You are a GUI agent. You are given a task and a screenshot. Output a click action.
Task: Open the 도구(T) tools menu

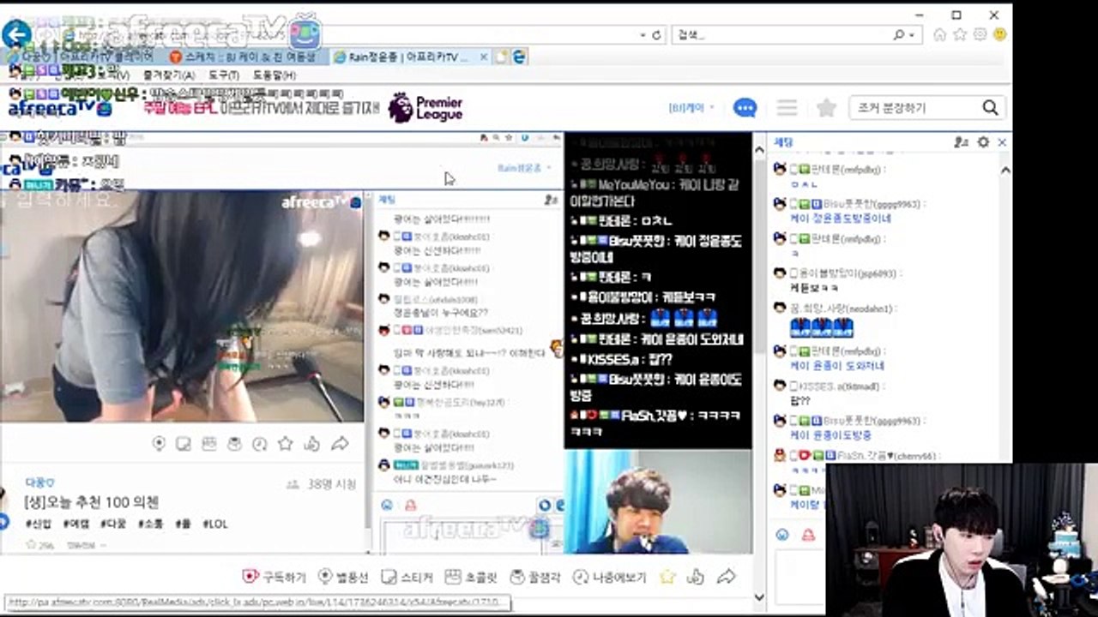tap(223, 75)
